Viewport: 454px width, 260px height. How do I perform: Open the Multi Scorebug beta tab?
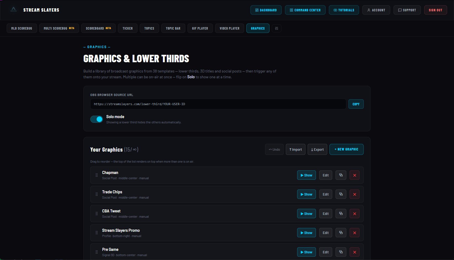pyautogui.click(x=59, y=28)
